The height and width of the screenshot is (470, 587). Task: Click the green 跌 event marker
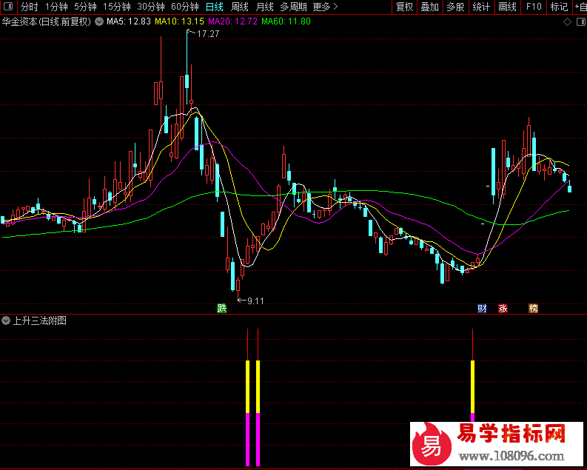(x=221, y=307)
